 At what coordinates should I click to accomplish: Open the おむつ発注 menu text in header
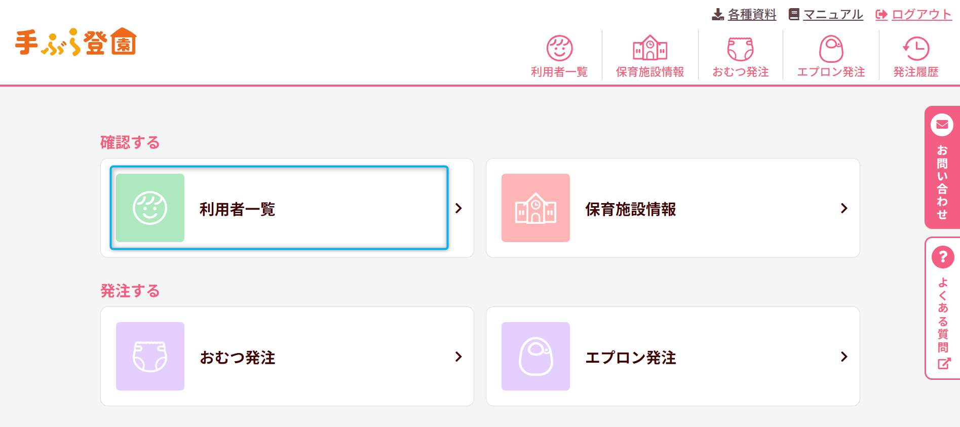click(x=740, y=72)
